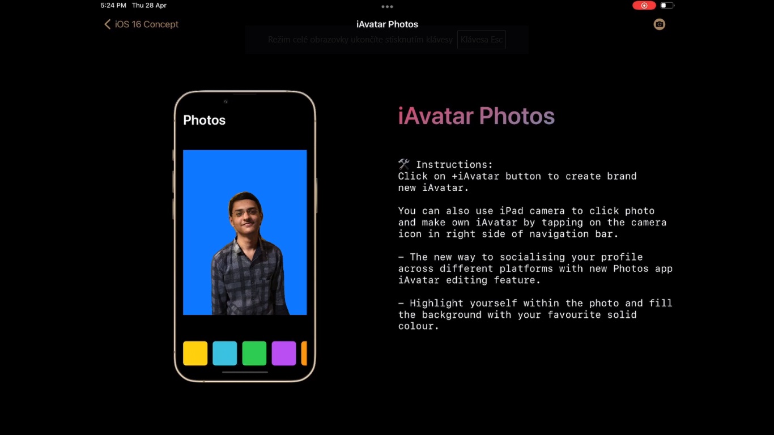Select the purple background colour swatch

pos(284,353)
